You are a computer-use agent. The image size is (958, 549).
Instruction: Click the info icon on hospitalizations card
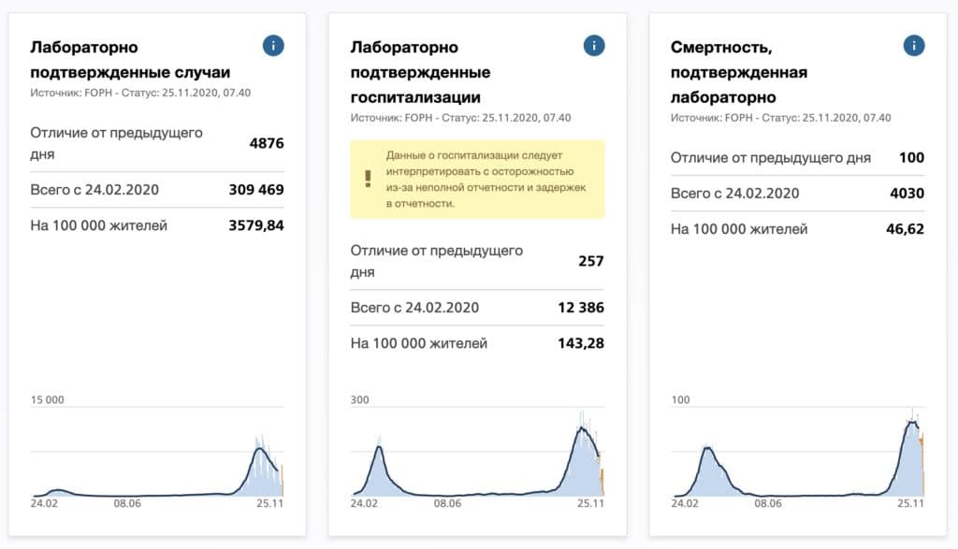coord(592,44)
